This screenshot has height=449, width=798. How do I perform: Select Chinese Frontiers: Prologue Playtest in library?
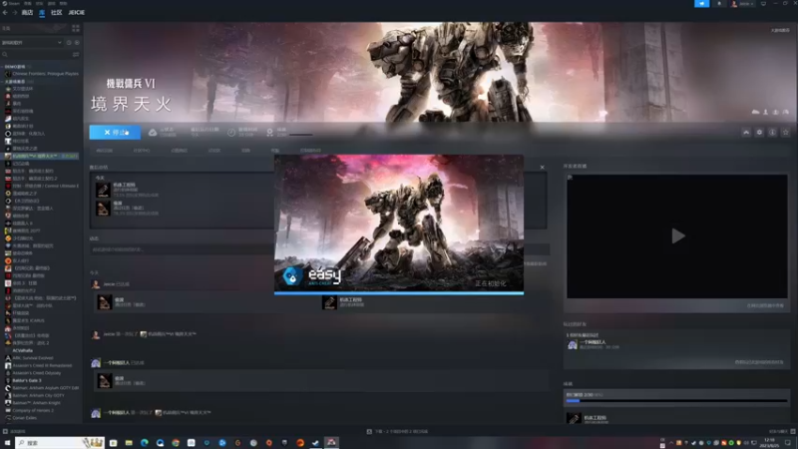coord(42,74)
